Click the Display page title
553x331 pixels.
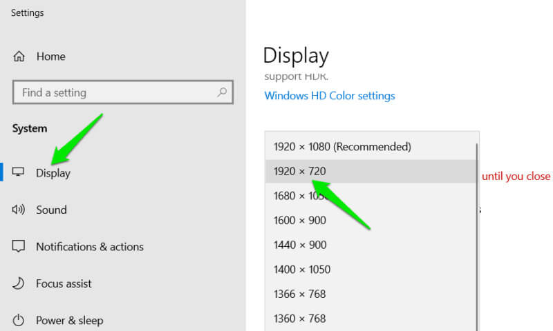(x=296, y=56)
